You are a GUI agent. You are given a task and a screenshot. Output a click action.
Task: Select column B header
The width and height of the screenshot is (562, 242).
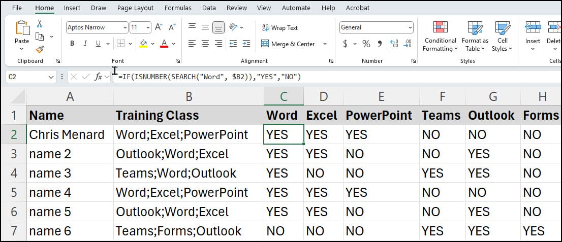pos(189,97)
